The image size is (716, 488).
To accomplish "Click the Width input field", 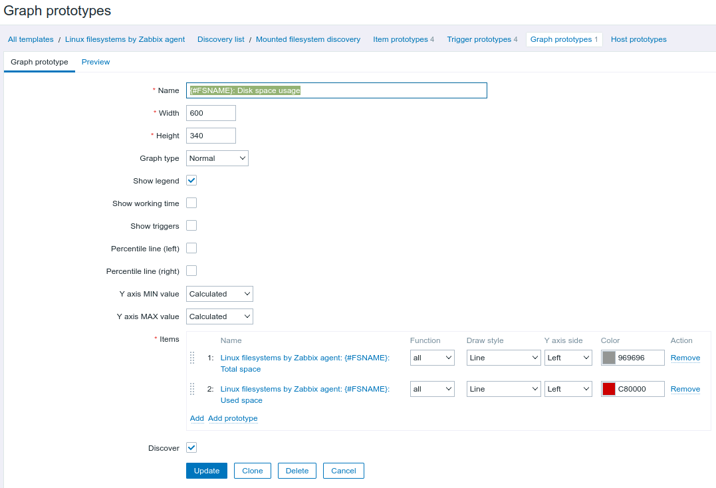I will coord(211,113).
